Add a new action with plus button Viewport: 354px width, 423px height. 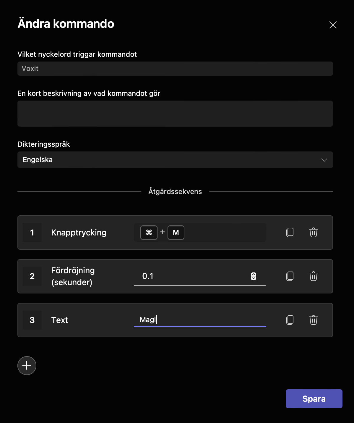27,366
